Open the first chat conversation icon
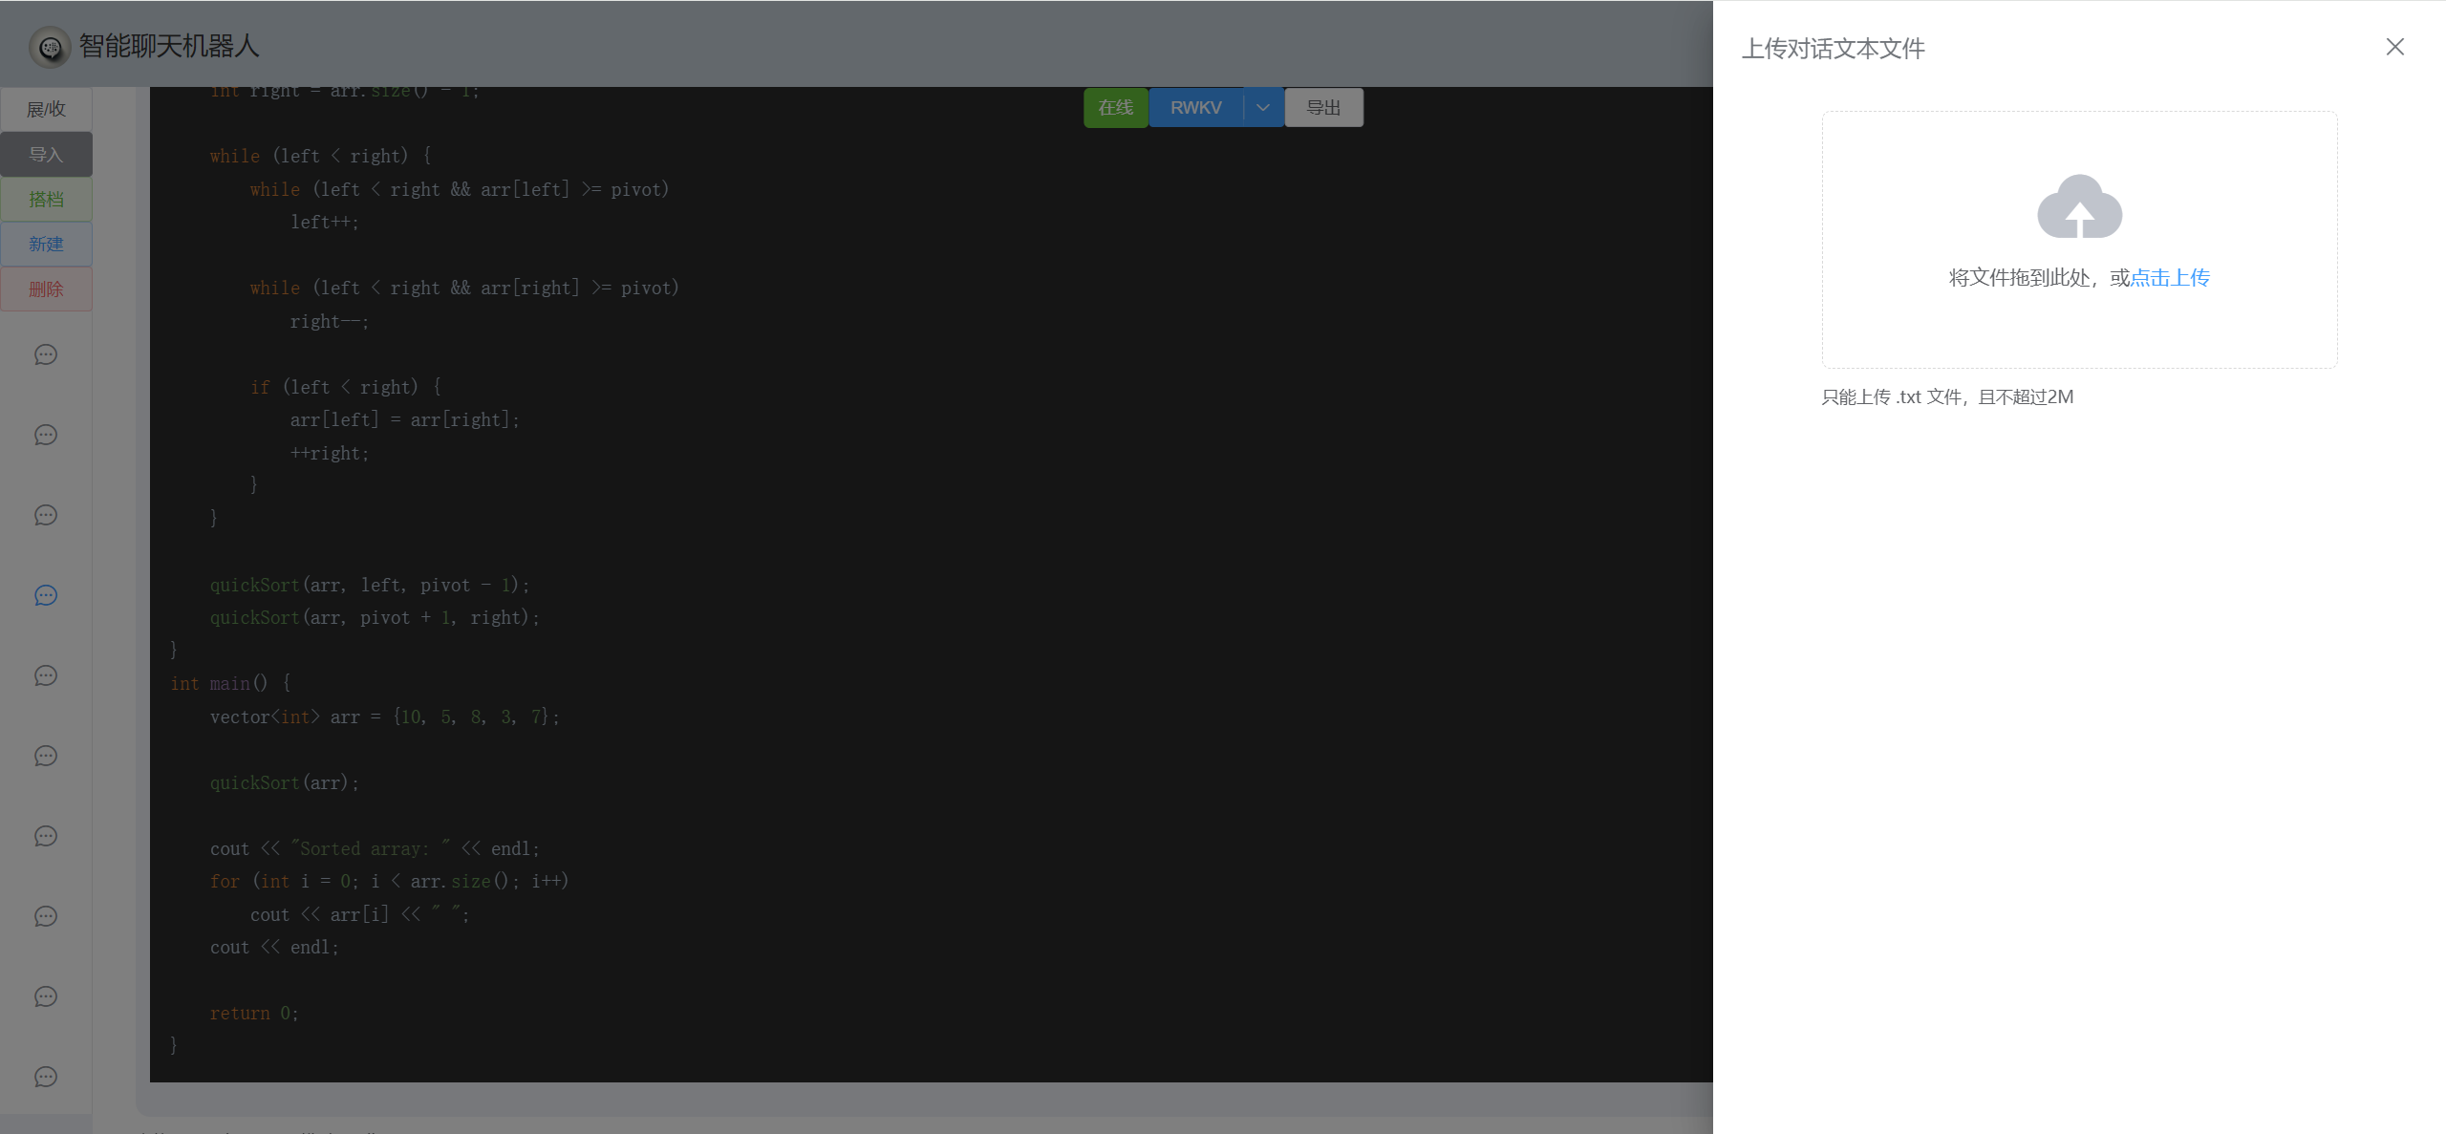Screen dimensions: 2446x1134 [x=46, y=354]
